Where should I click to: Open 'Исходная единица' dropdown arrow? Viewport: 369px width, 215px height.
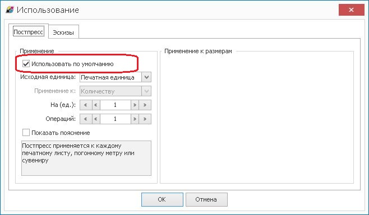146,77
